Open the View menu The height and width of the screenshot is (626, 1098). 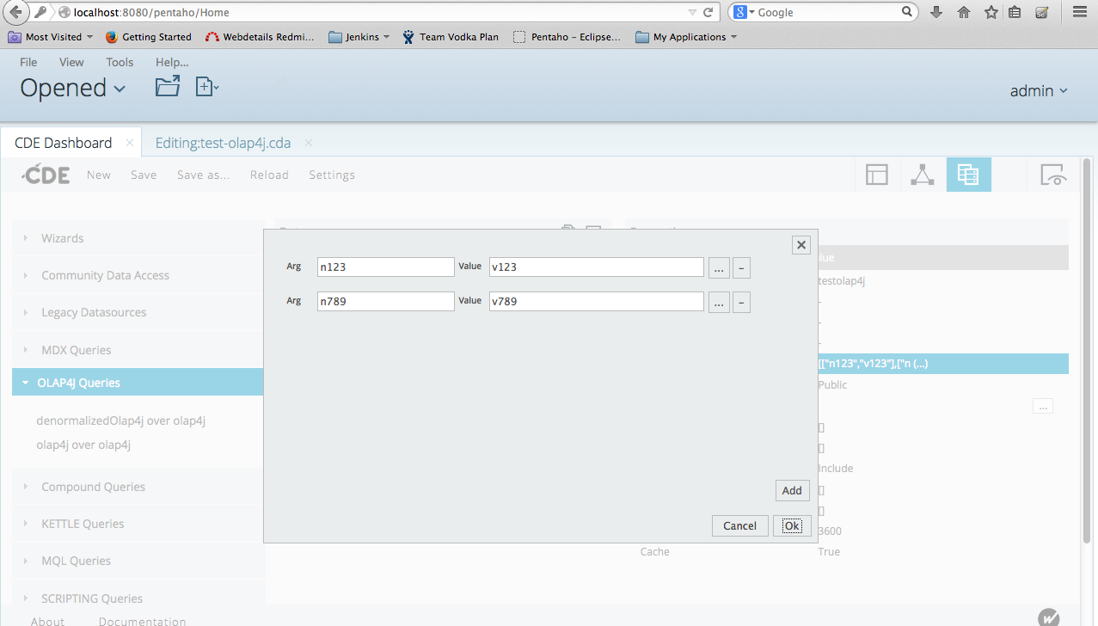tap(71, 62)
